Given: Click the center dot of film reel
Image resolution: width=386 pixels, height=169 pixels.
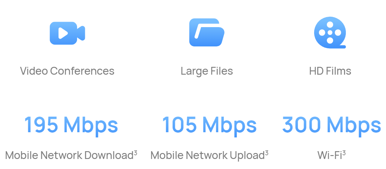Looking at the screenshot, I should (330, 32).
